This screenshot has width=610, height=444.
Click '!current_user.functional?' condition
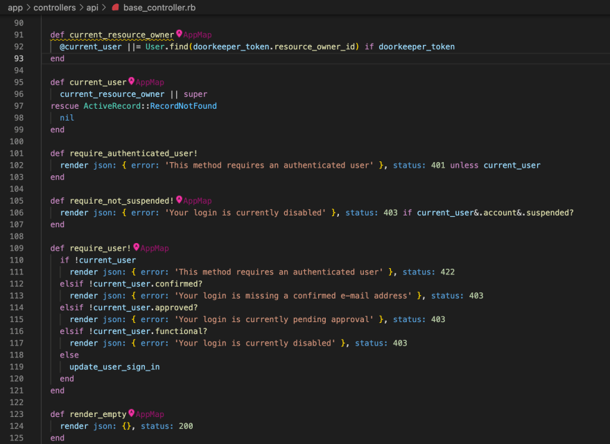point(148,331)
